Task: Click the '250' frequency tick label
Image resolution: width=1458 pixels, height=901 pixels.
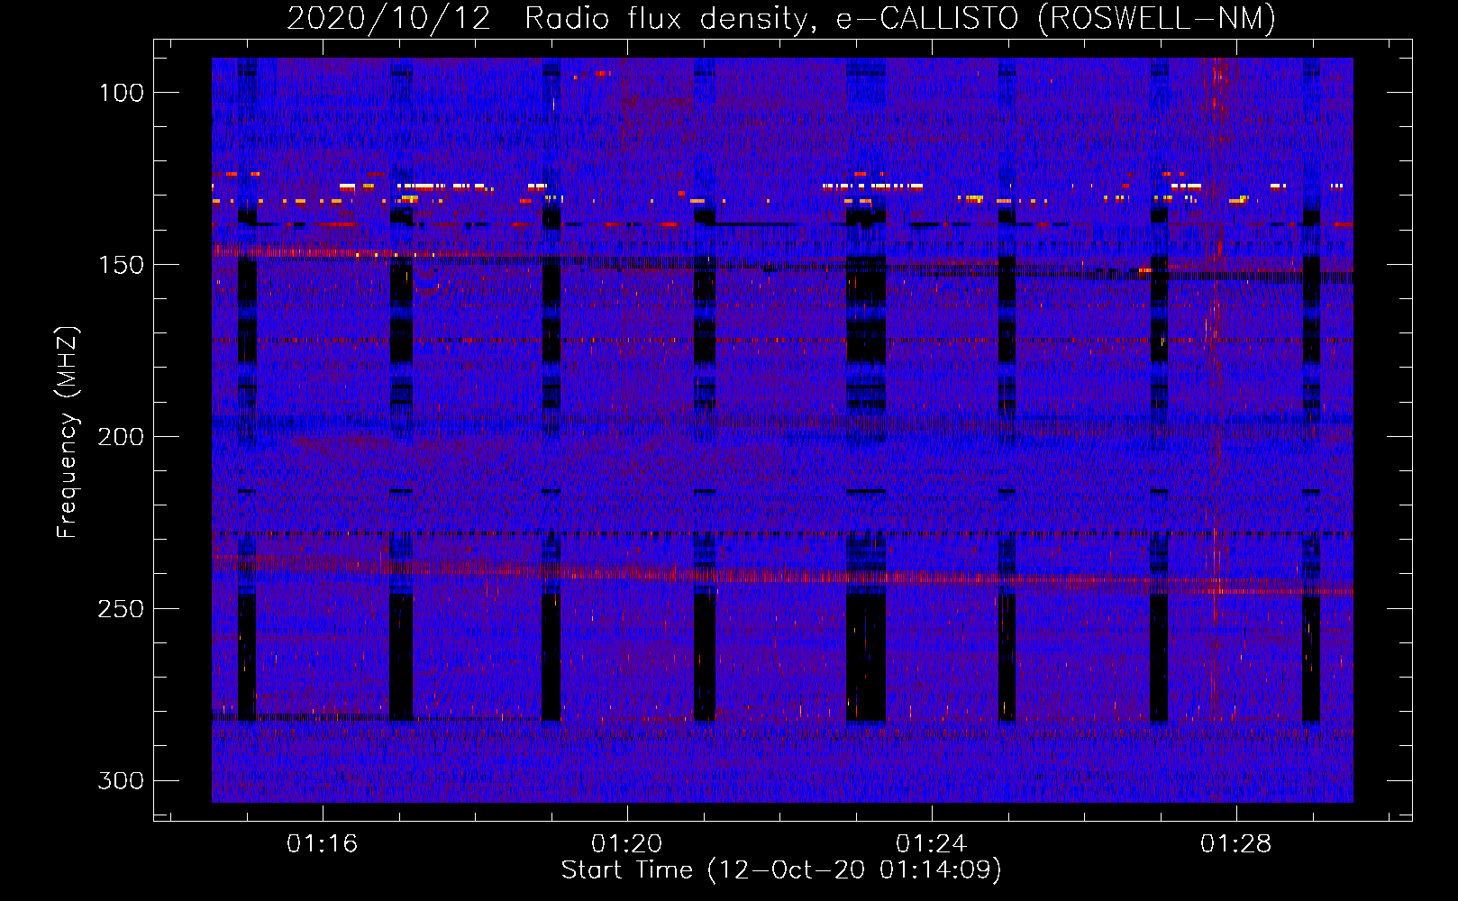Action: (122, 609)
